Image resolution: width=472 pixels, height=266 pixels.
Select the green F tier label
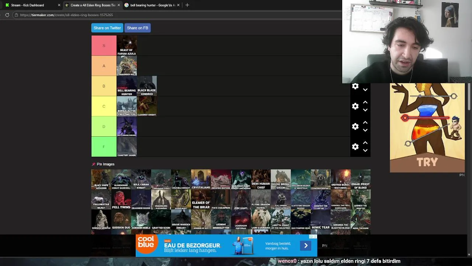tap(104, 147)
